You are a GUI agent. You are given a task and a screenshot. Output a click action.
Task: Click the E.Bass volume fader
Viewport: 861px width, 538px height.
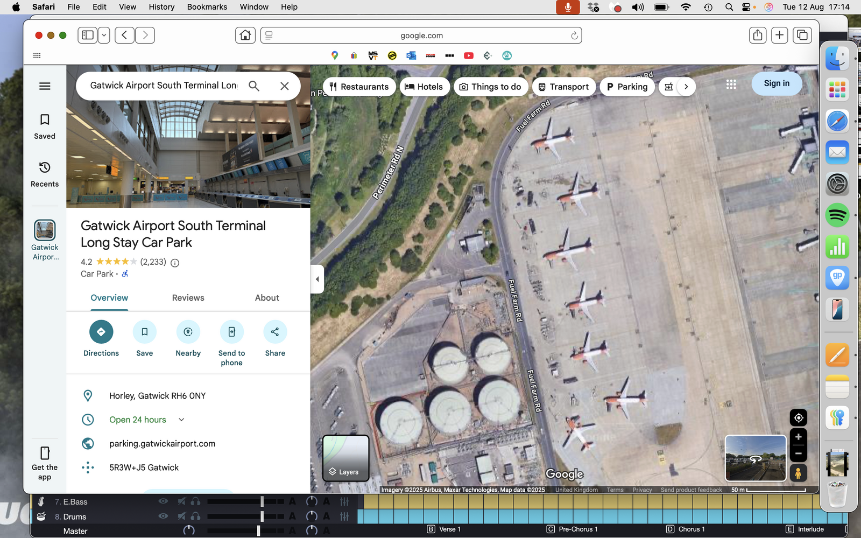[262, 501]
